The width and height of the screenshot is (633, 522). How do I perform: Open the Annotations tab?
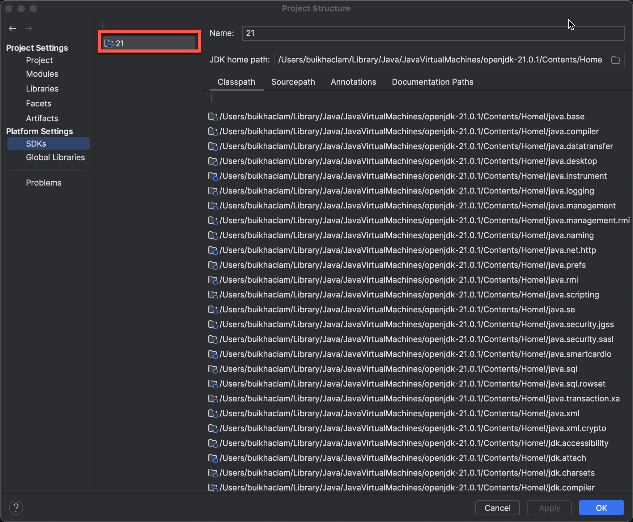coord(353,82)
